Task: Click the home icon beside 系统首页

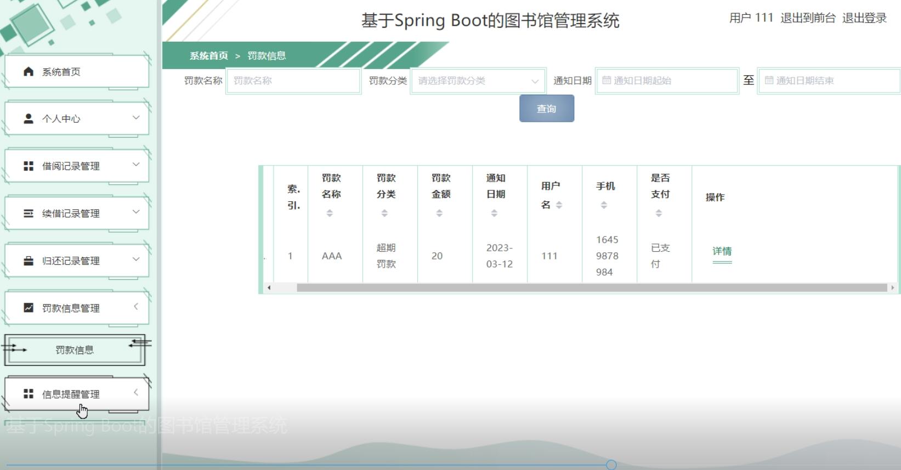Action: tap(29, 71)
